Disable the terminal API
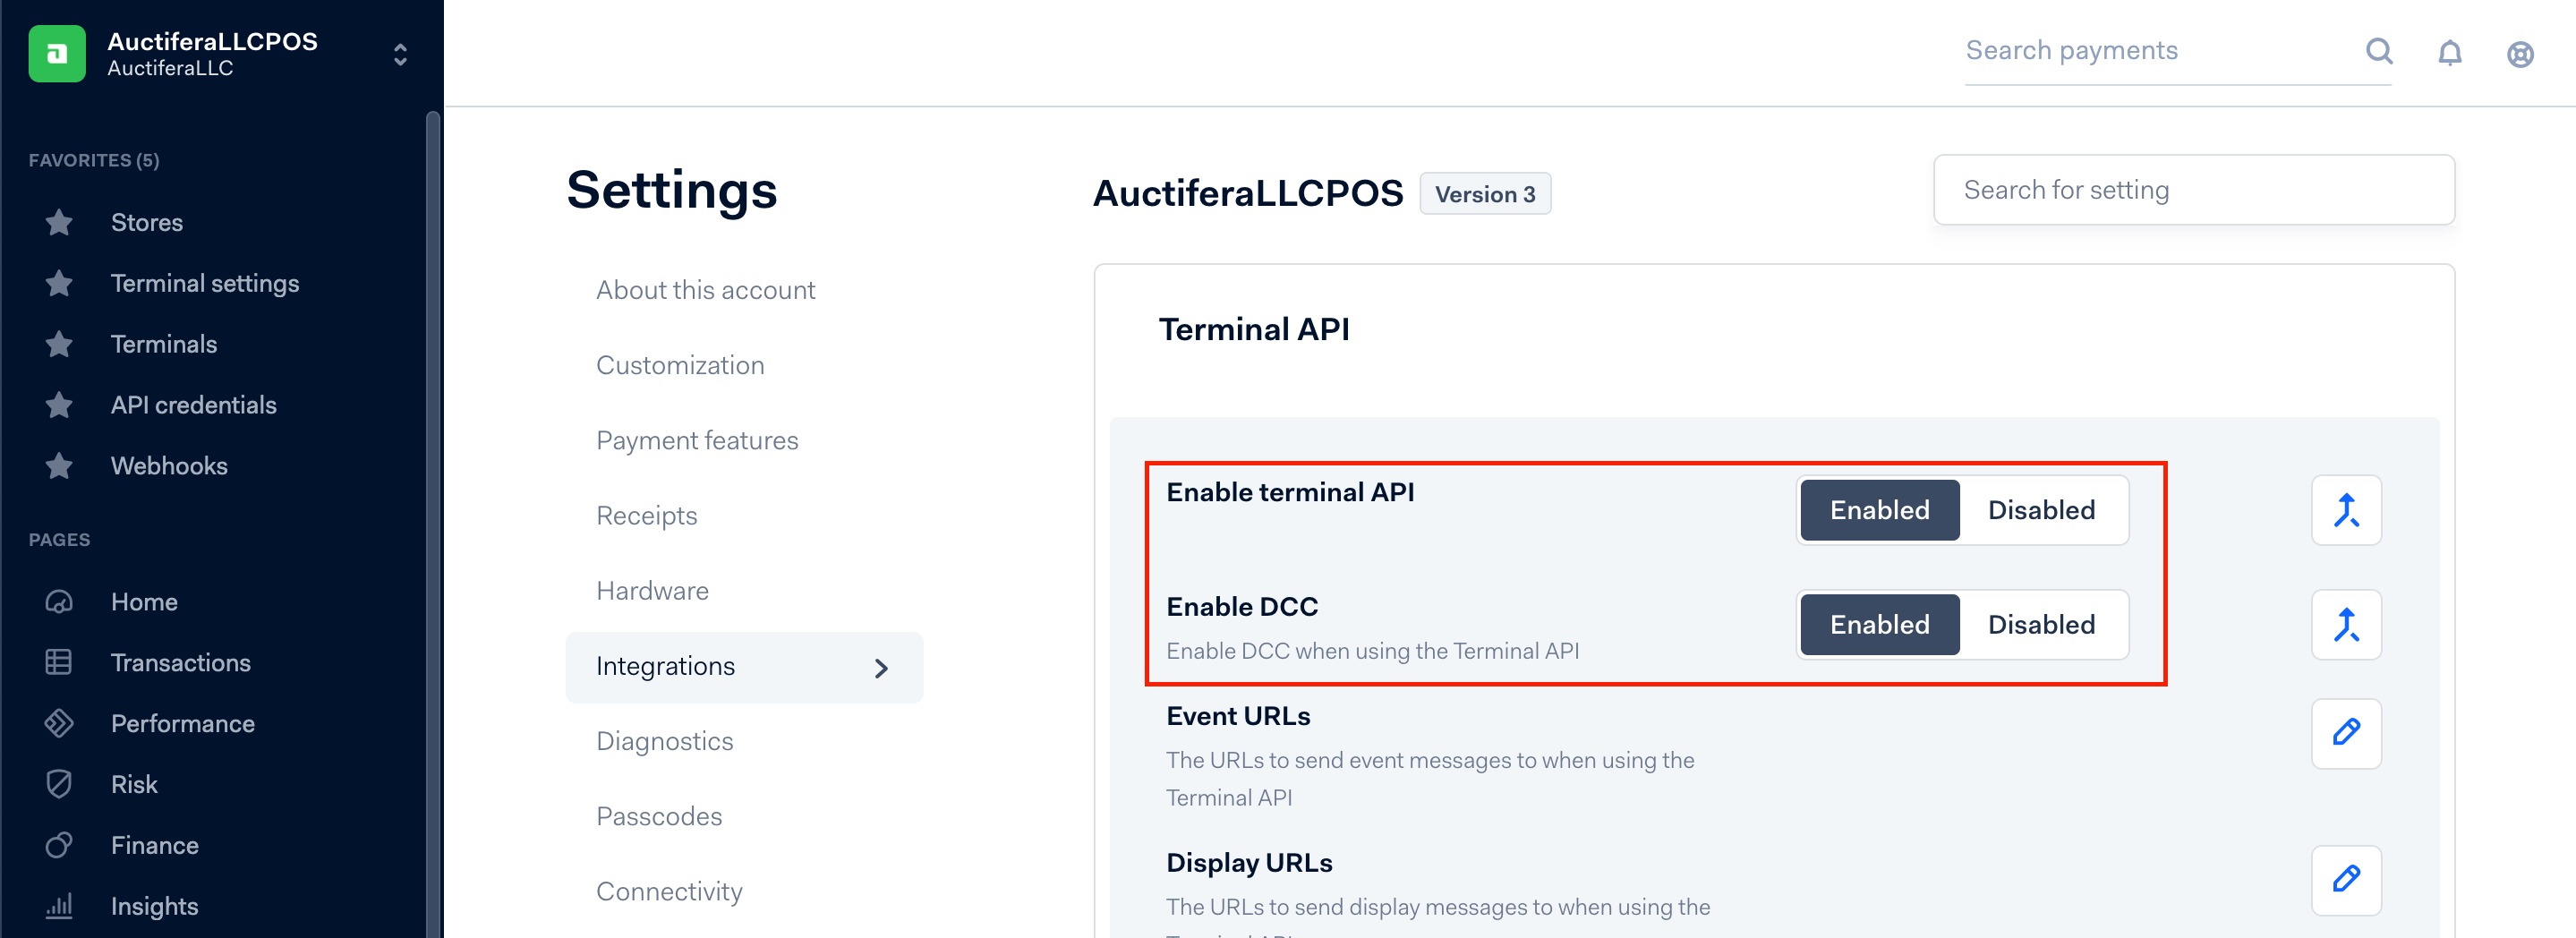This screenshot has height=938, width=2576. point(2041,510)
